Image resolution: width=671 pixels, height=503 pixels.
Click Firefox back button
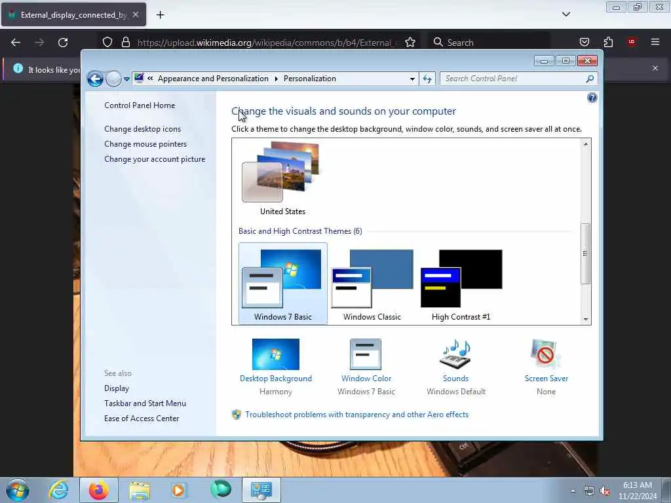16,43
